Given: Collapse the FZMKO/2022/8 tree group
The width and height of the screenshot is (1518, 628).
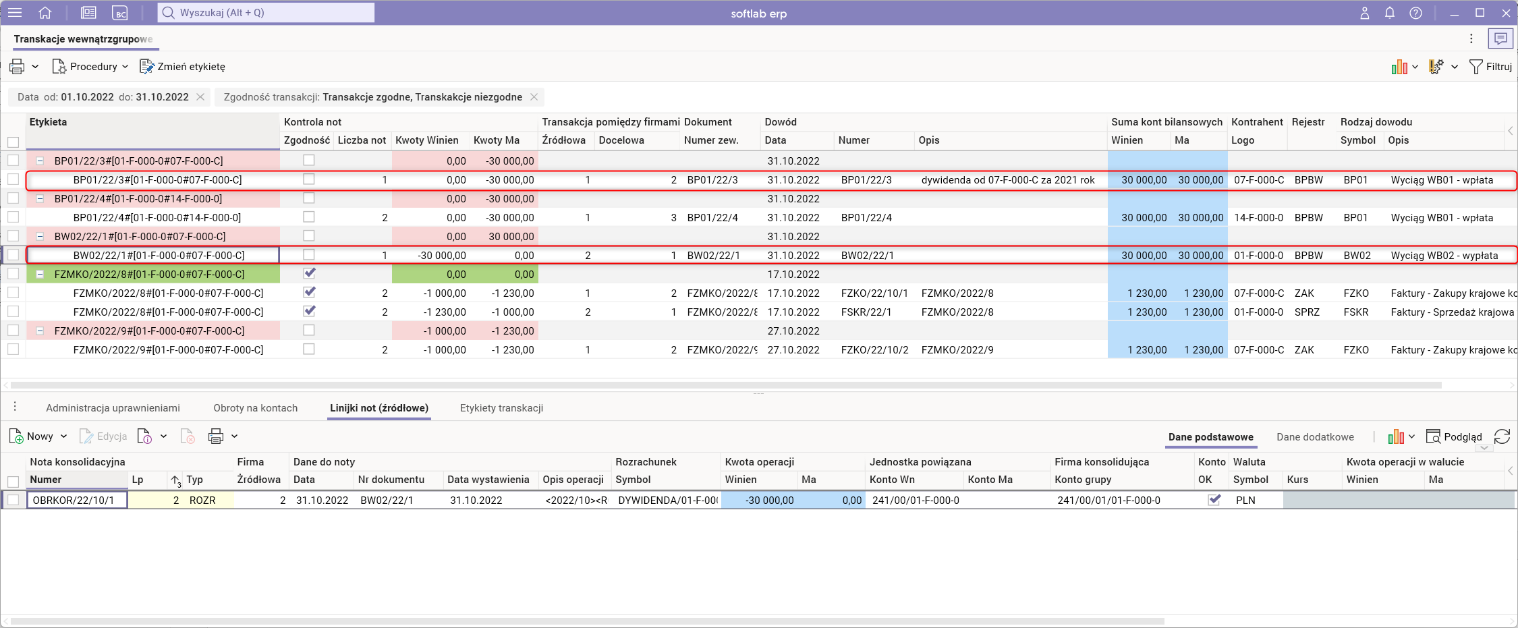Looking at the screenshot, I should tap(40, 274).
